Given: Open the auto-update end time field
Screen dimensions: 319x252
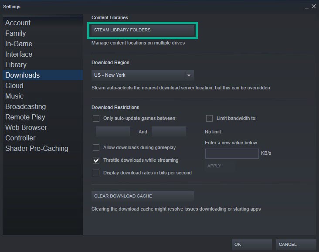Looking at the screenshot, I should click(169, 132).
